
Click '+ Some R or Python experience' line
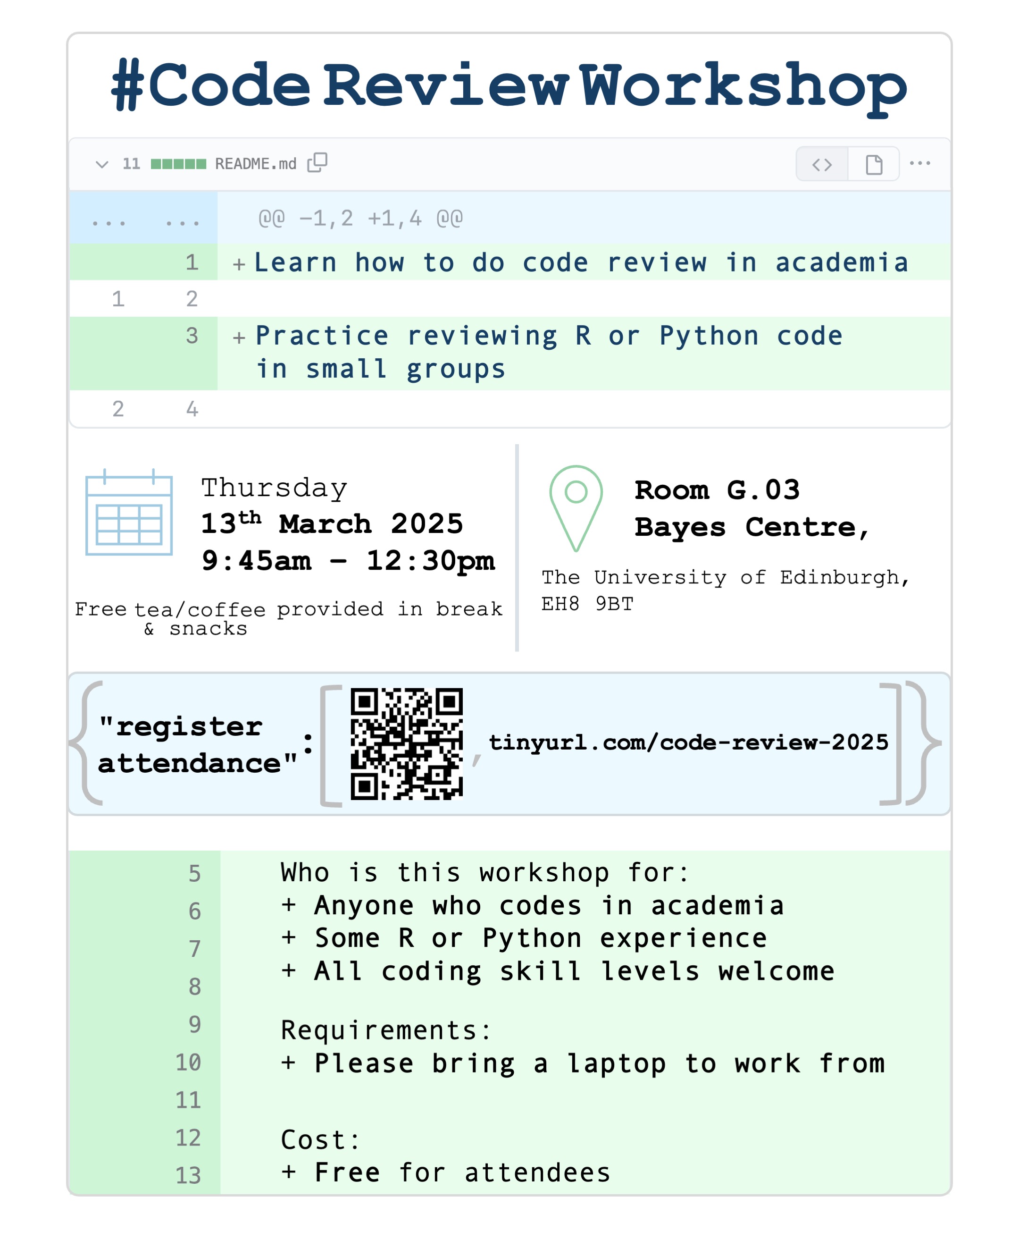(524, 938)
